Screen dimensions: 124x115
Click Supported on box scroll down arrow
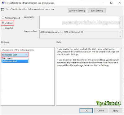click(x=120, y=36)
